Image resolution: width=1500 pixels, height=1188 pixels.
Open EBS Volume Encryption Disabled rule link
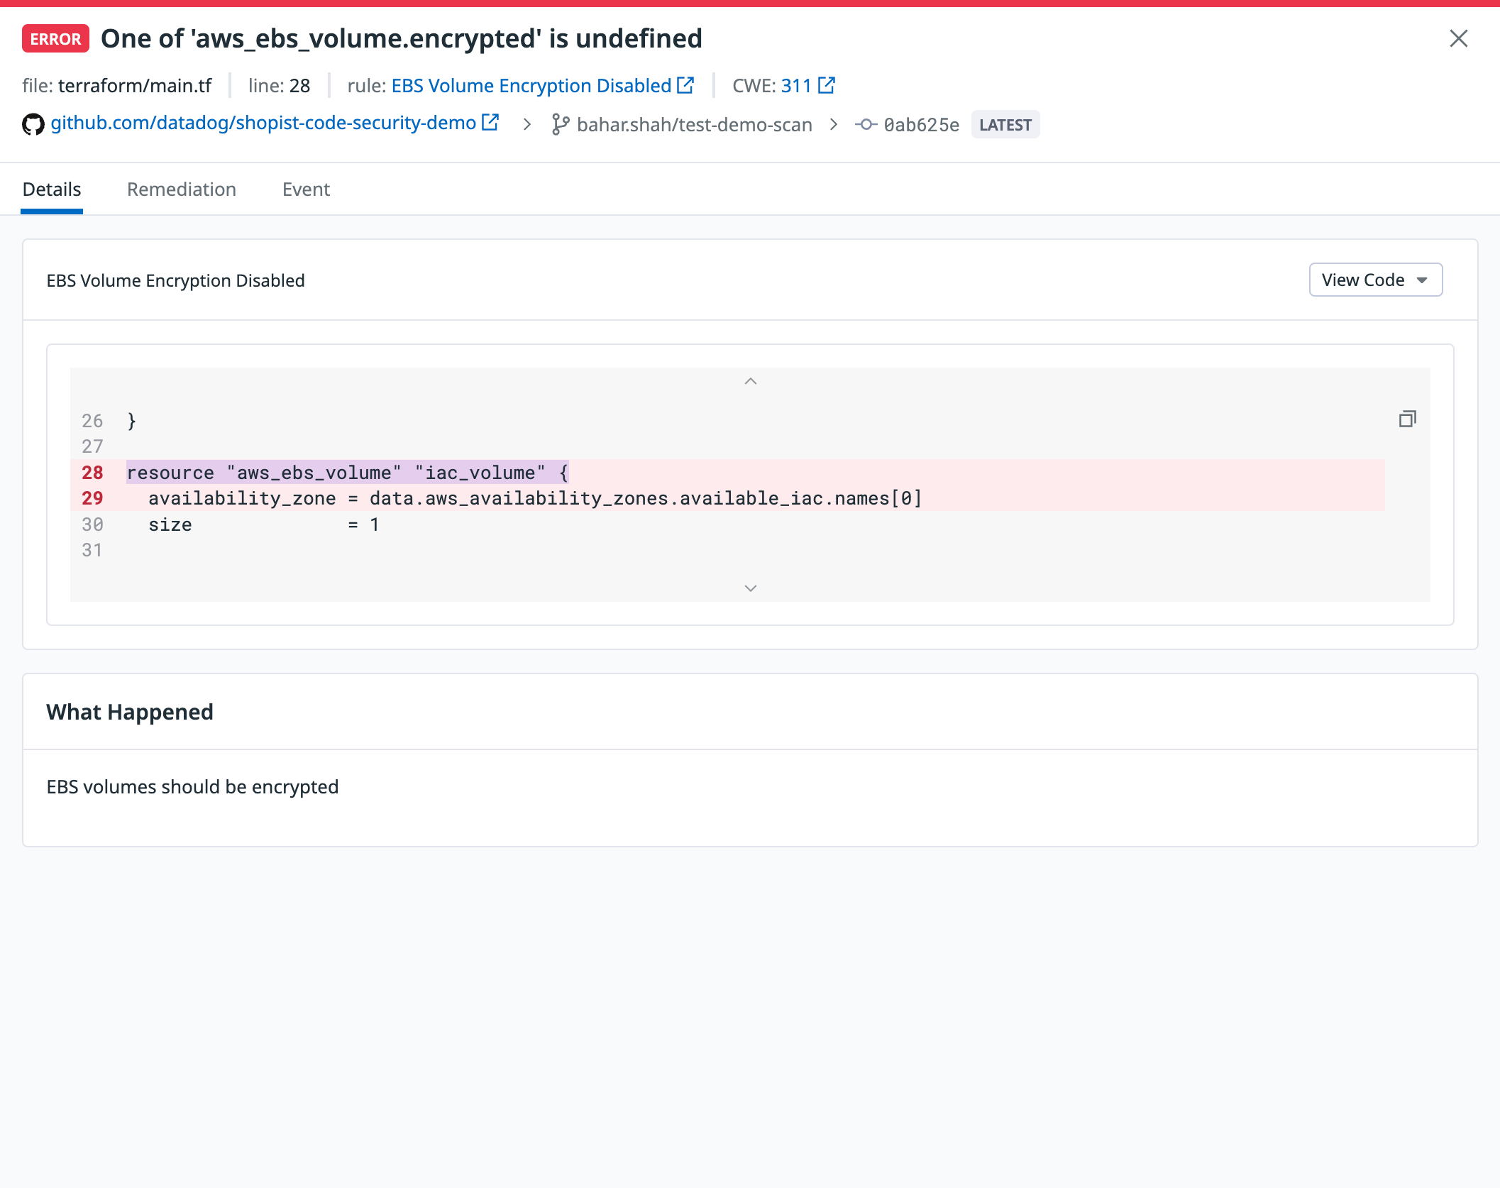(531, 86)
